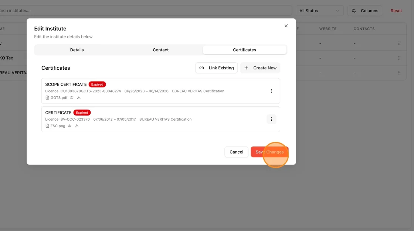Preview GOTS.pdf with the eye icon
414x231 pixels.
(72, 97)
